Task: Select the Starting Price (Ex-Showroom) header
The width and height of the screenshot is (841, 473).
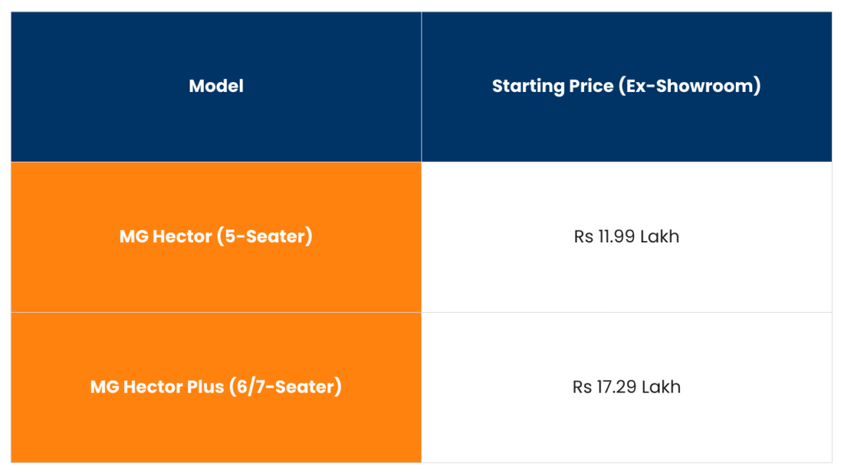Action: [626, 86]
